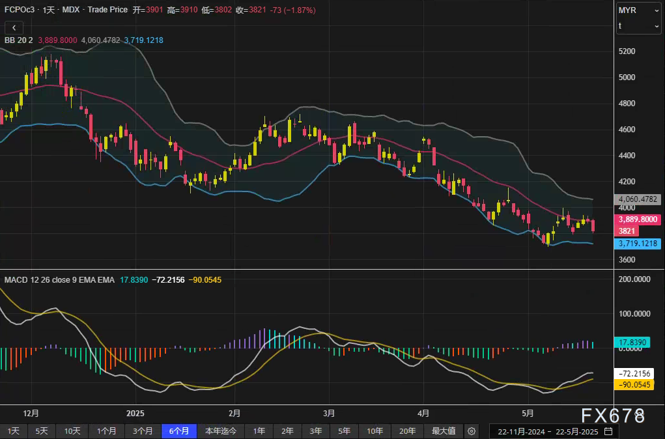Switch to 3个月 time range
665x439 pixels.
pyautogui.click(x=143, y=431)
